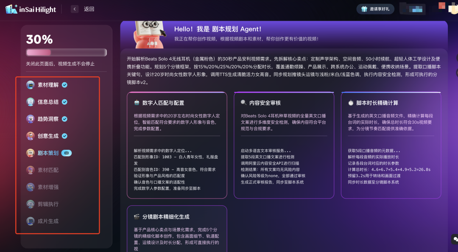Viewport: 458px width, 252px height.
Task: Click the checkmark next to 信息总结
Action: coord(64,102)
